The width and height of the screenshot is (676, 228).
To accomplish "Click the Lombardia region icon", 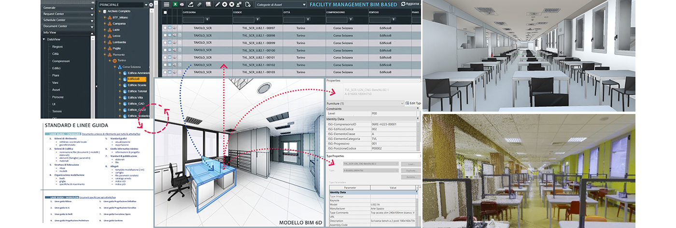I will pyautogui.click(x=110, y=42).
